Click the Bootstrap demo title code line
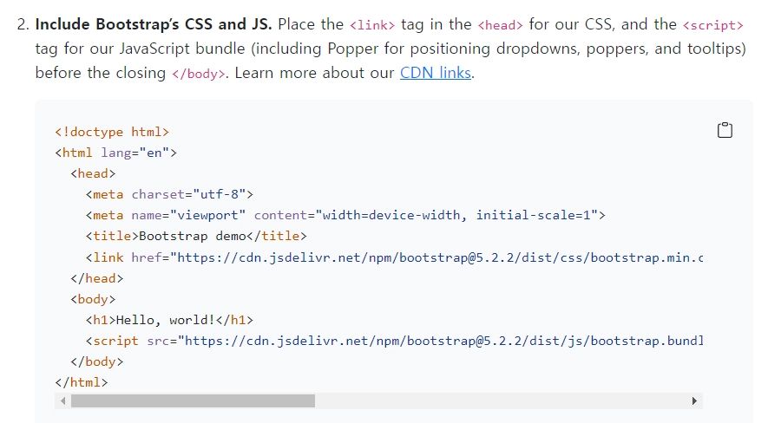 pos(196,236)
